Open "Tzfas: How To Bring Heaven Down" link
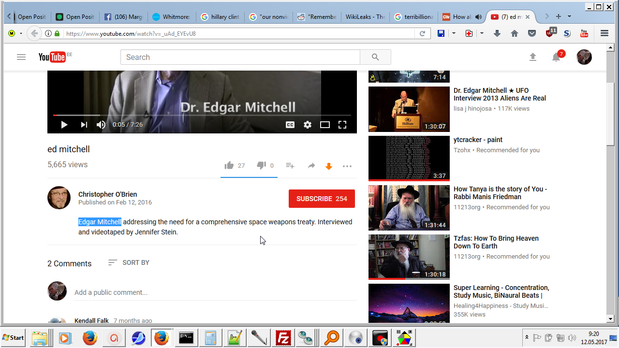The image size is (619, 348). click(496, 242)
